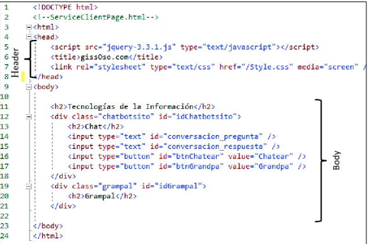The width and height of the screenshot is (369, 244).
Task: Collapse the <head> section fold marker
Action: click(x=28, y=37)
